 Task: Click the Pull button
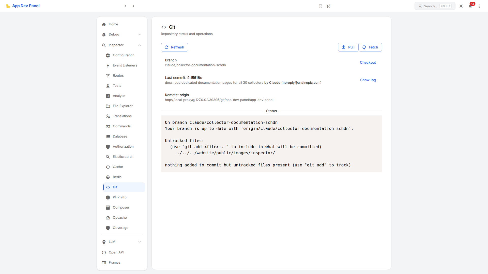[x=348, y=47]
